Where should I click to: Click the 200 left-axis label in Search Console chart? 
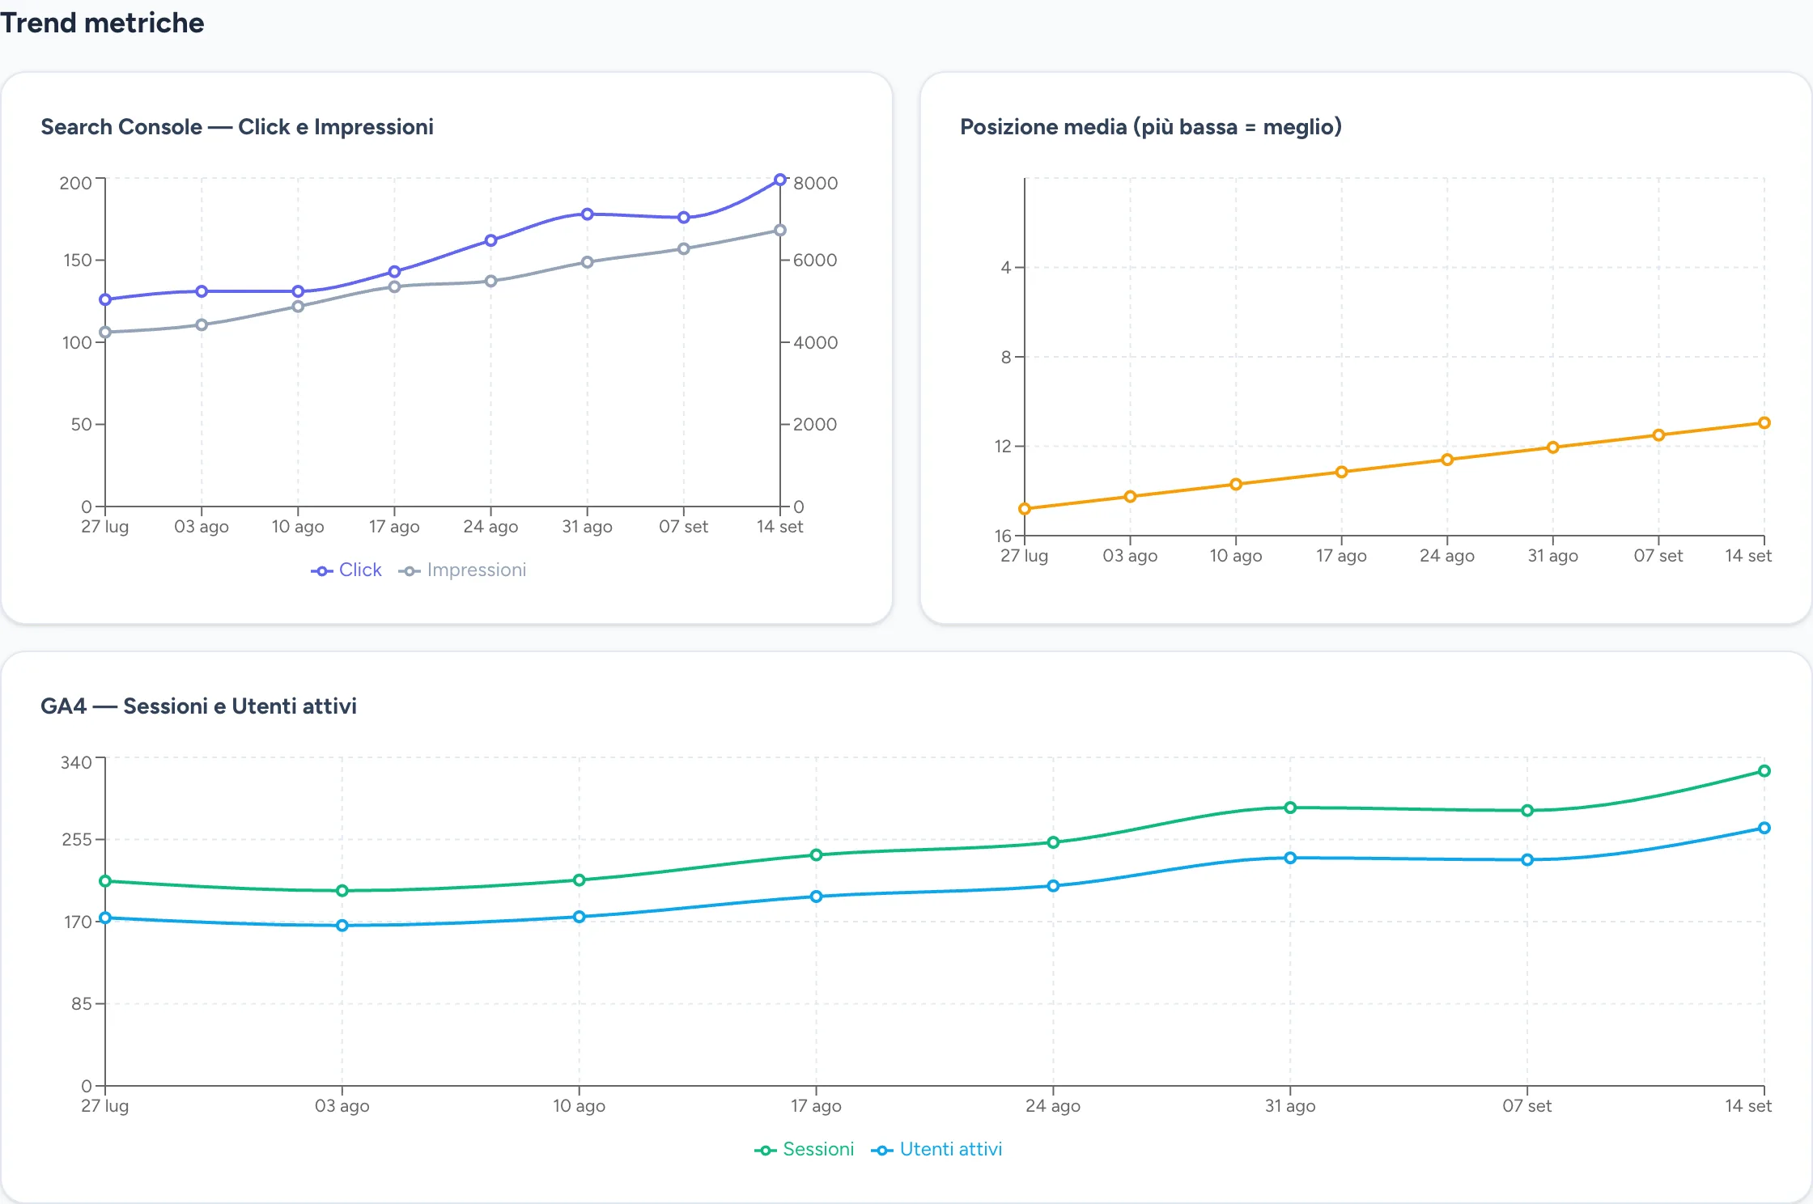(75, 183)
